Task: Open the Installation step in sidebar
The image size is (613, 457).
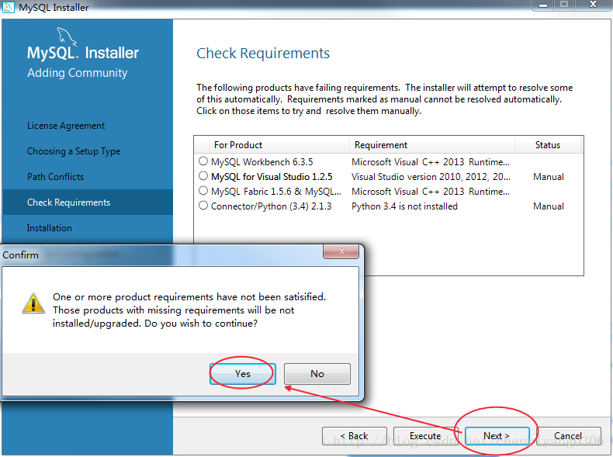Action: click(x=49, y=228)
